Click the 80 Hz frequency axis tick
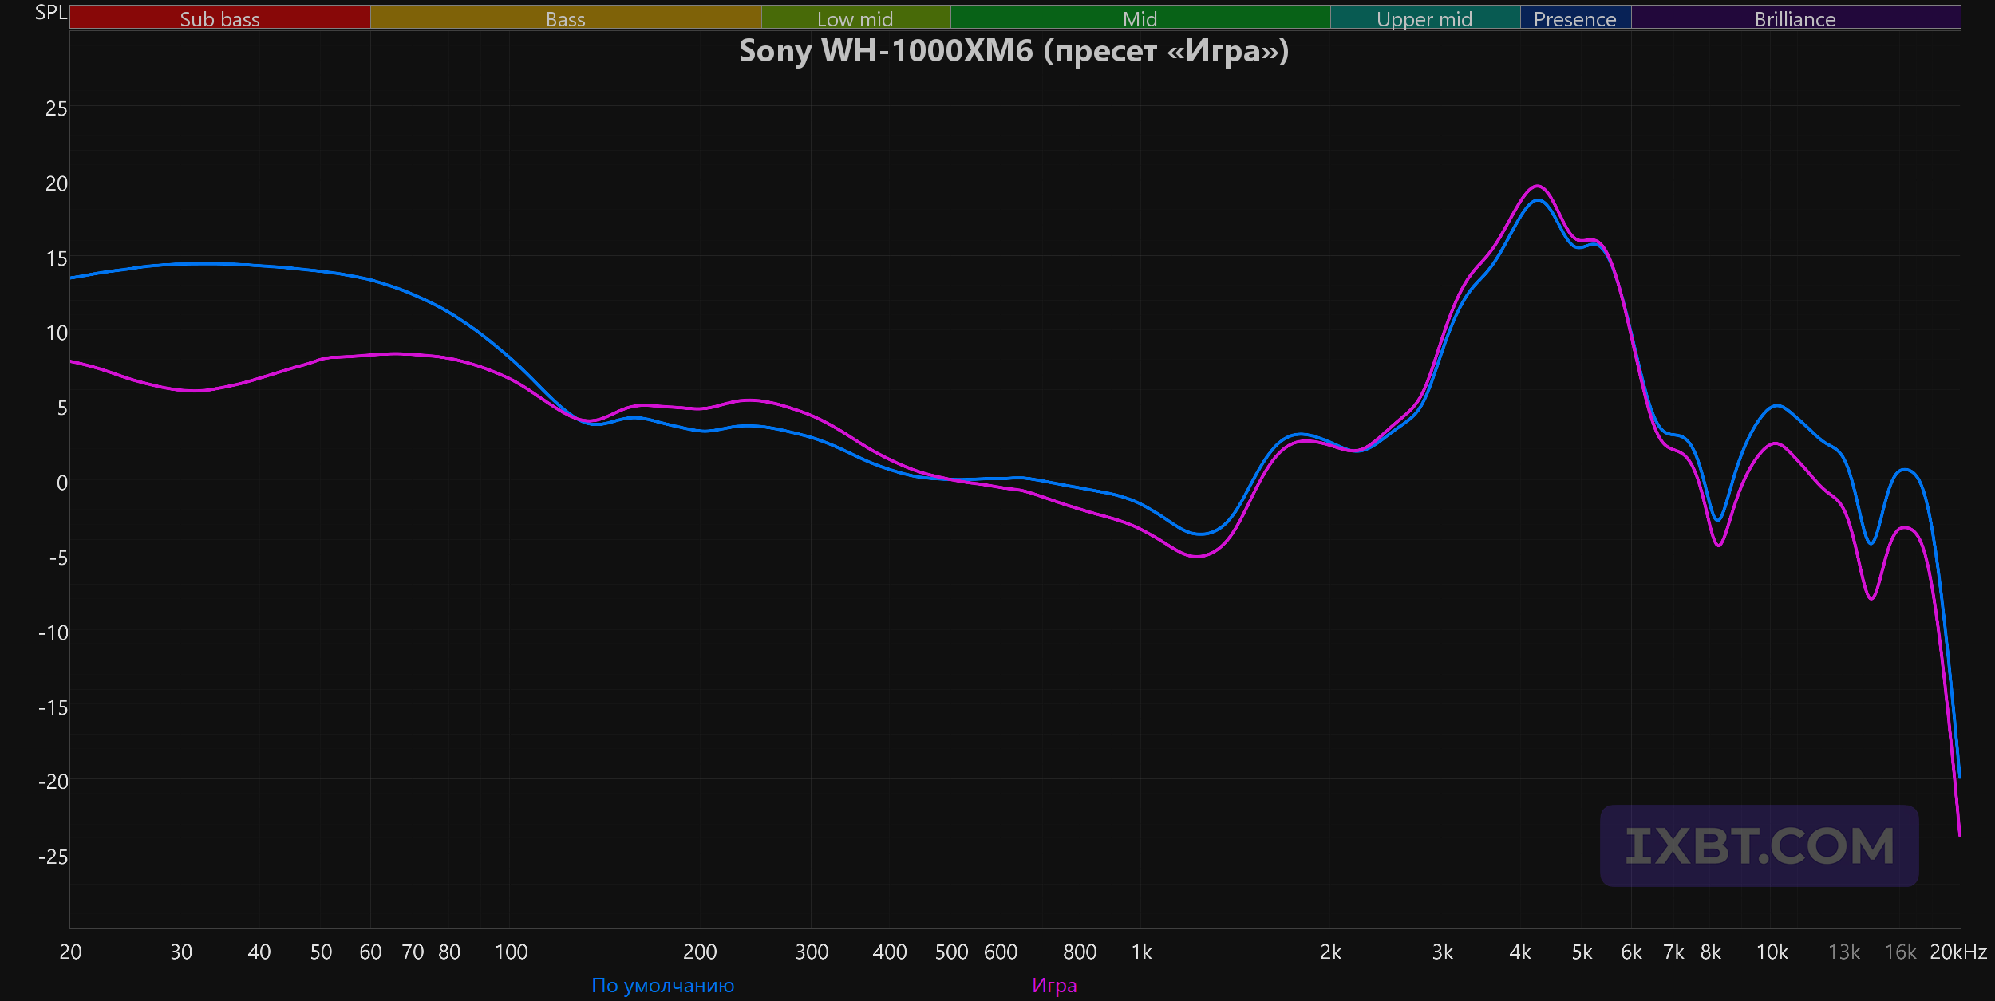Screen dimensions: 1995x1001 coord(449,952)
